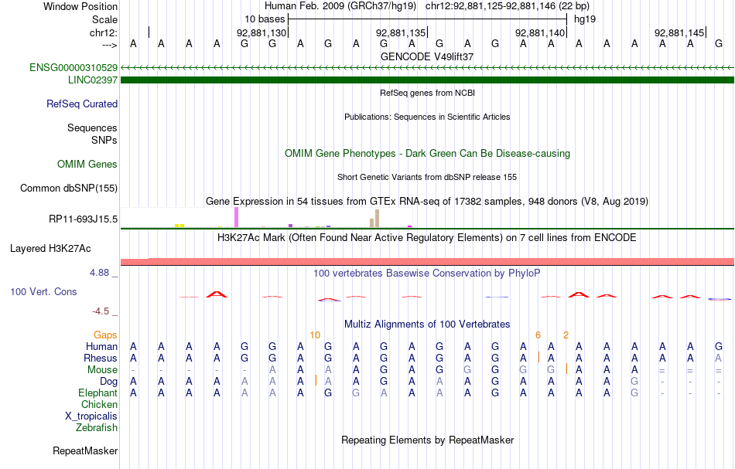
Task: Click the Sequences track label
Action: 92,127
